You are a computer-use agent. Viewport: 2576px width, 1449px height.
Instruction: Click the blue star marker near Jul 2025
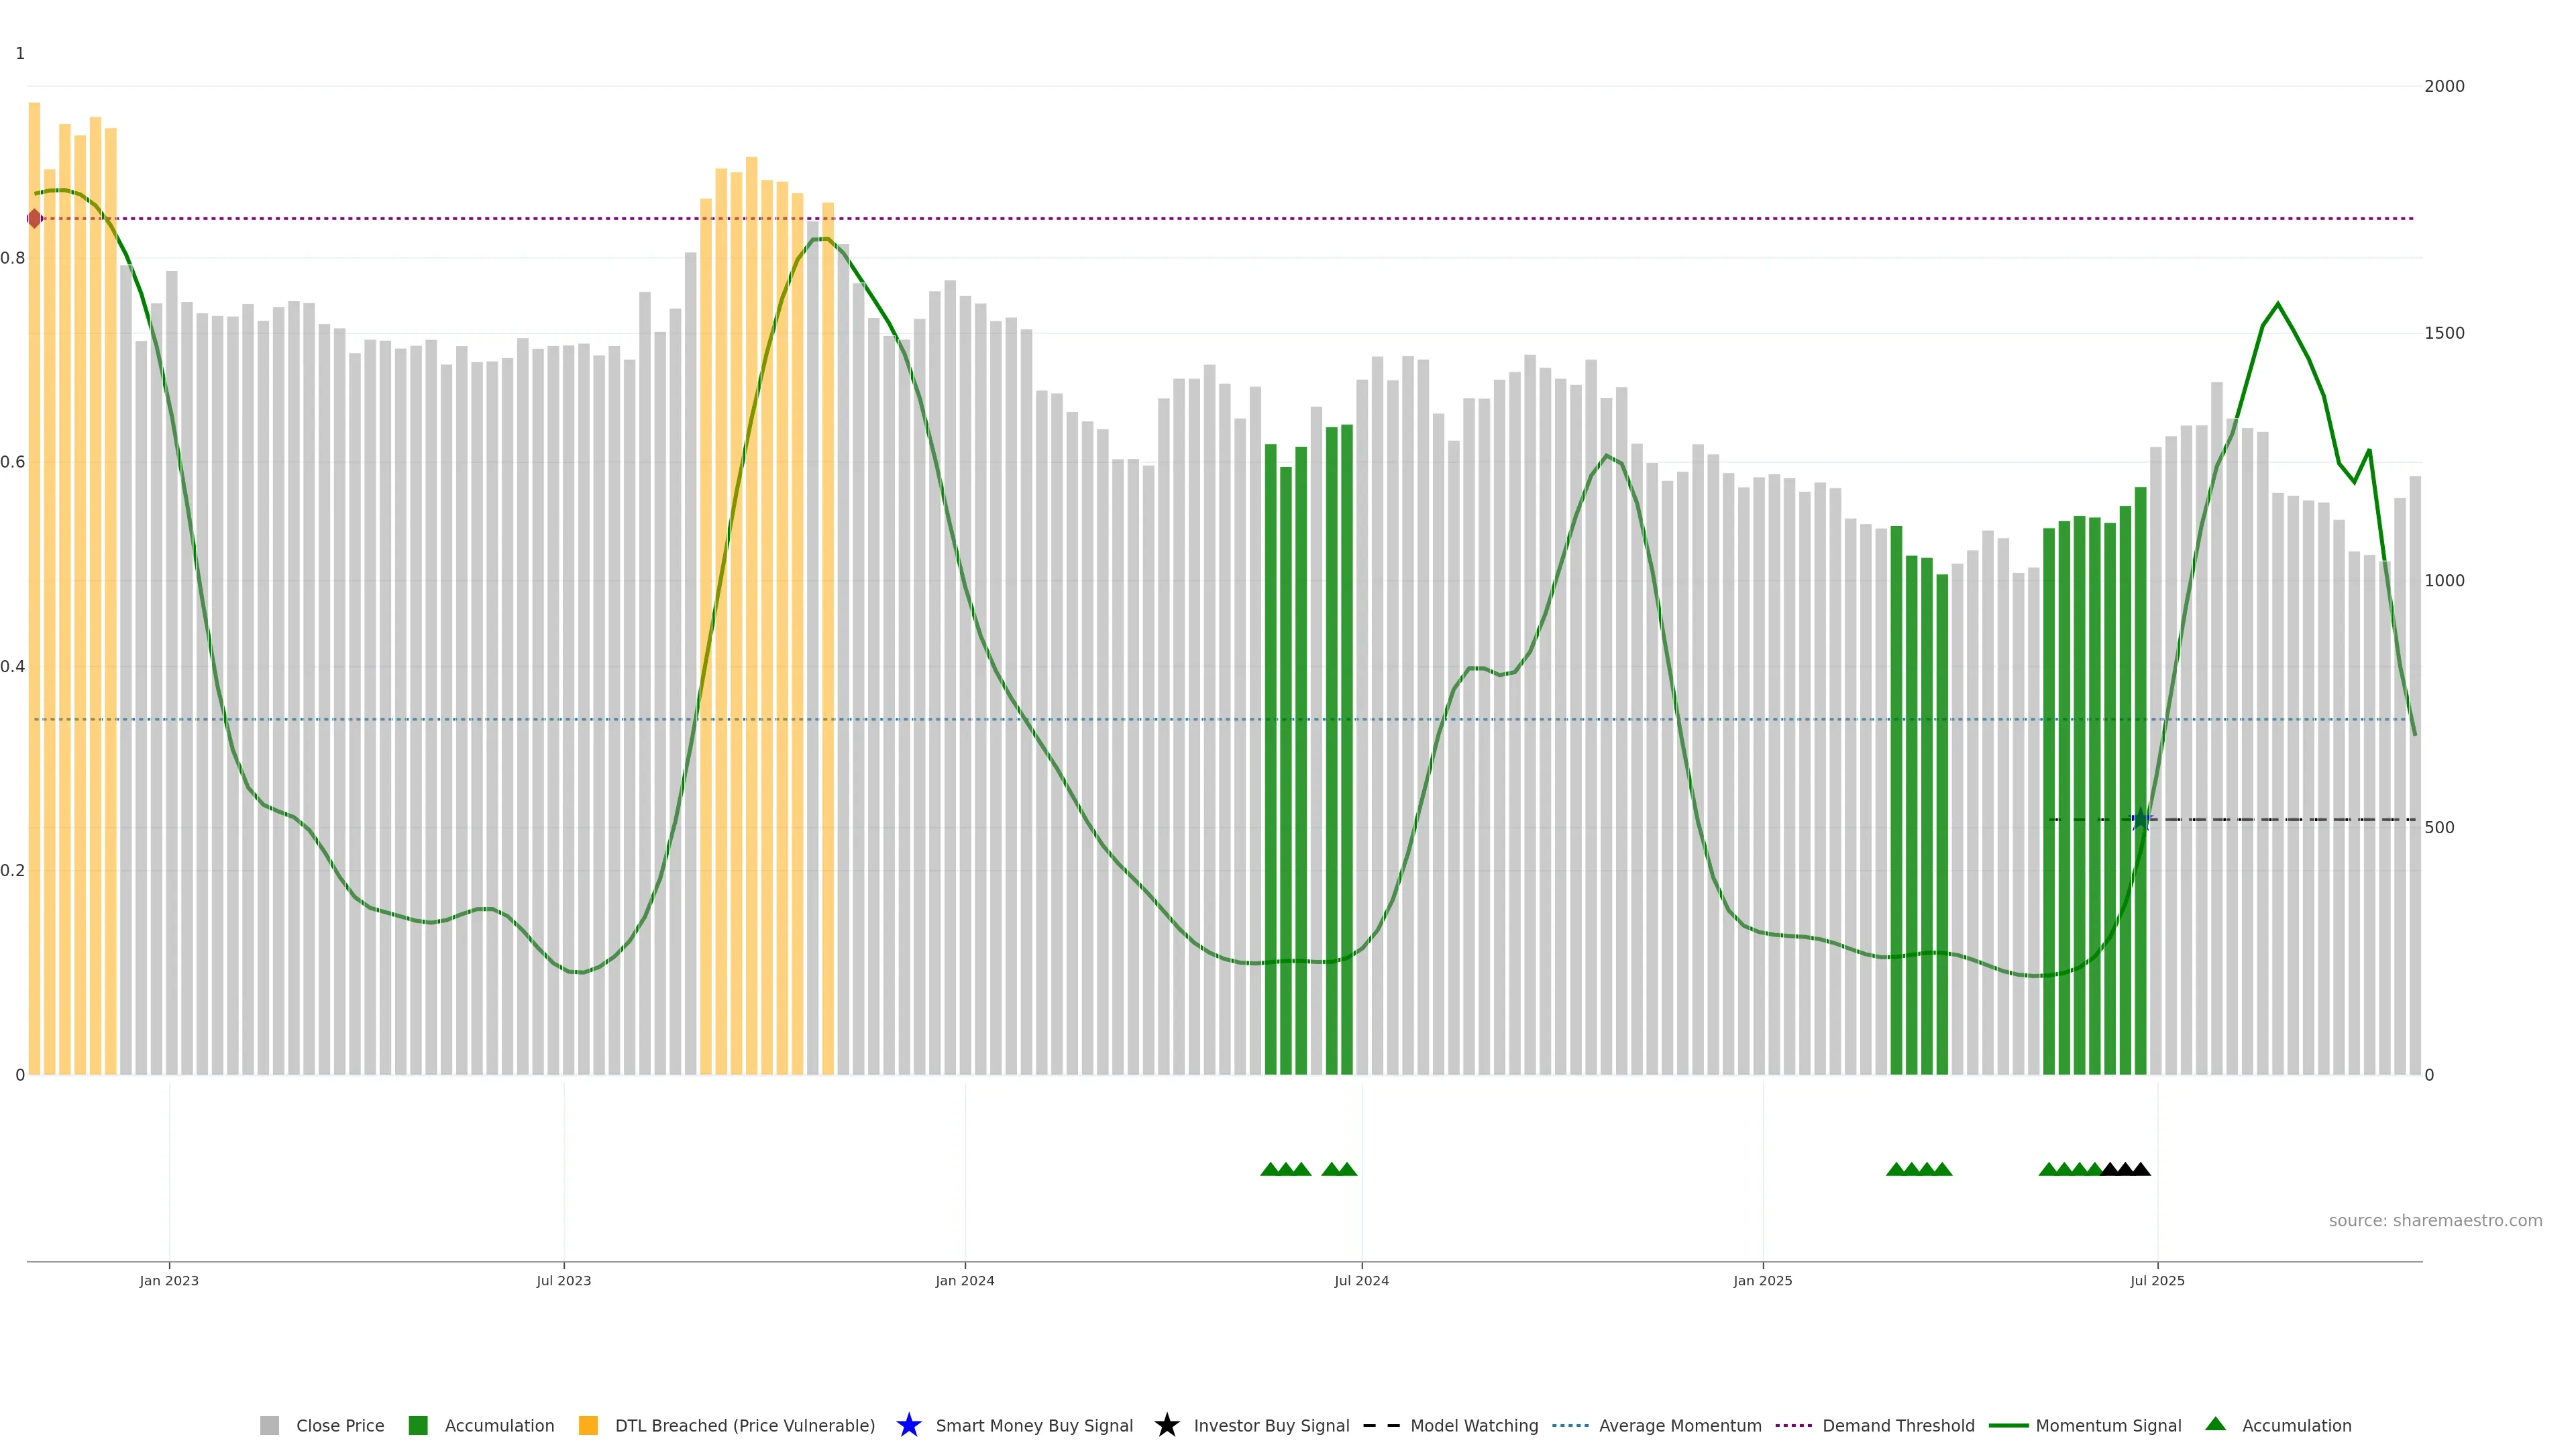click(x=2141, y=820)
